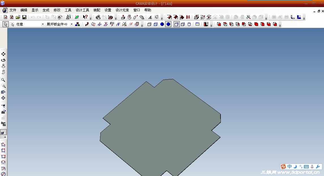Select the walk path tool in left toolbar

coord(3,72)
